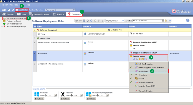Collapse the Endpoint Clients section
This screenshot has width=193, height=105.
192,89
